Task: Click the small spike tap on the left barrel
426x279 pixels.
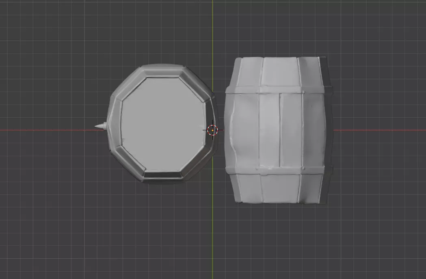Action: click(101, 126)
